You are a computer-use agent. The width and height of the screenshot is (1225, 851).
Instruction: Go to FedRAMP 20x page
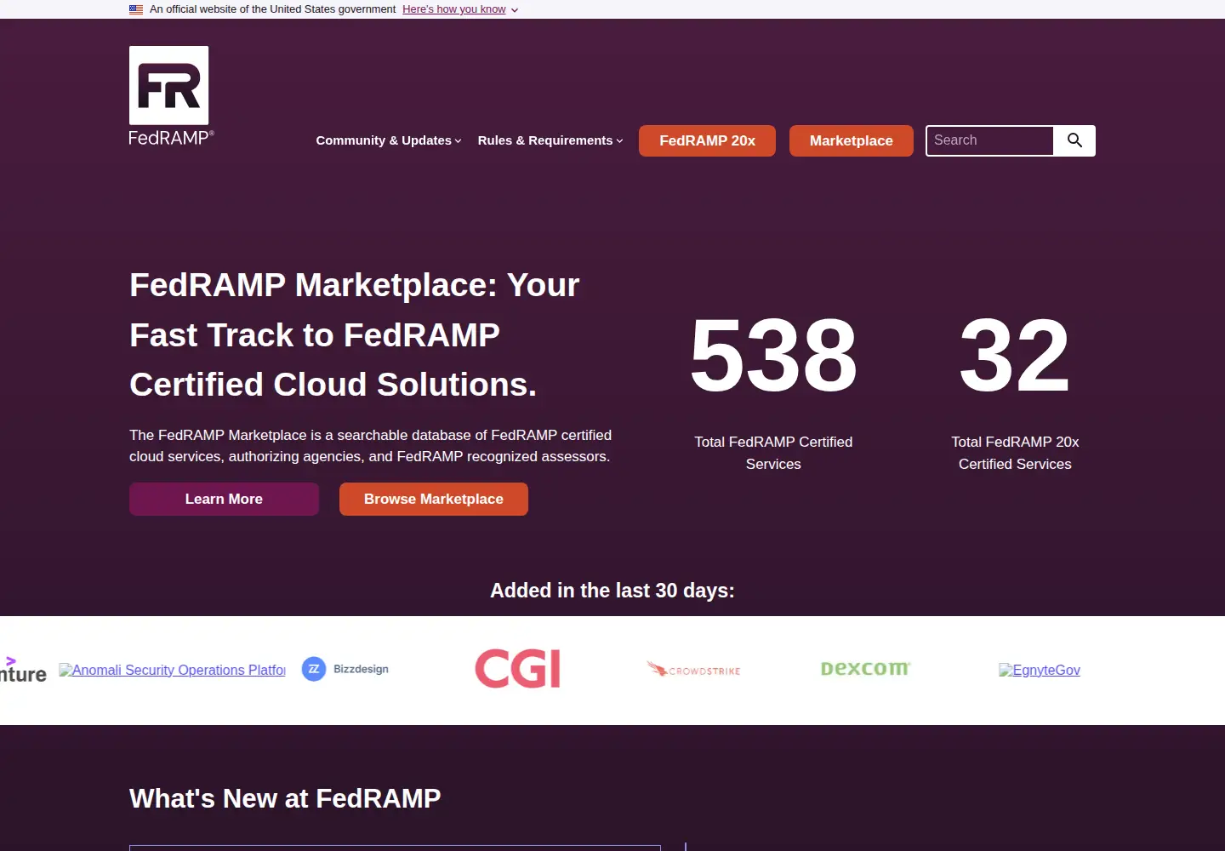tap(707, 140)
